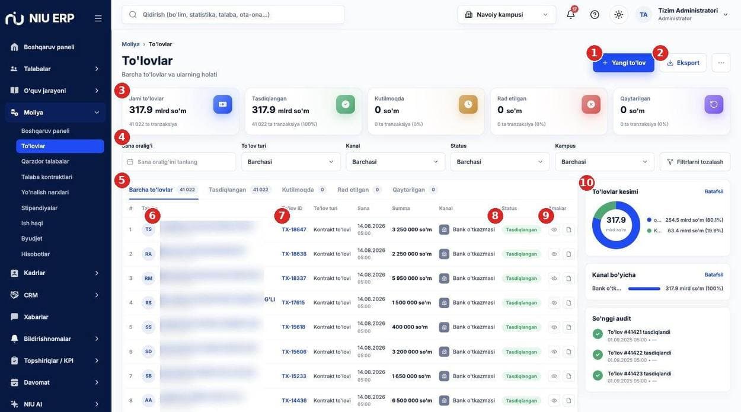741x412 pixels.
Task: Click the Kutilmoqda card clock icon
Action: tap(468, 104)
